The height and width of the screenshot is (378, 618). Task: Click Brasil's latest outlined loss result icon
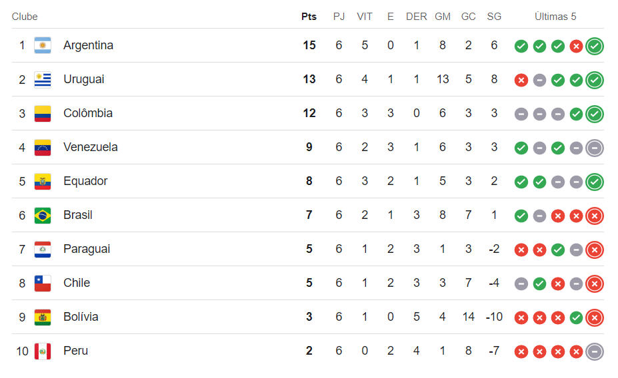coord(595,216)
